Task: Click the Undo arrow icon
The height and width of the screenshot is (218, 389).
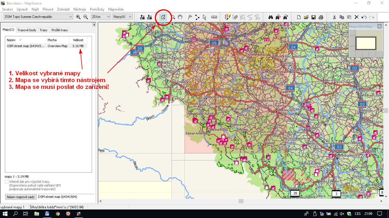Action: click(x=364, y=17)
